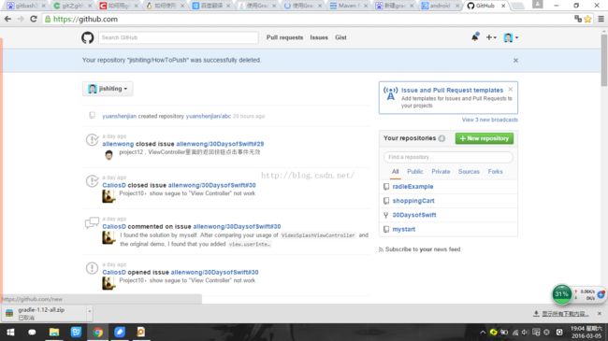Image resolution: width=608 pixels, height=341 pixels.
Task: Click the taskbar clock date
Action: point(586,332)
